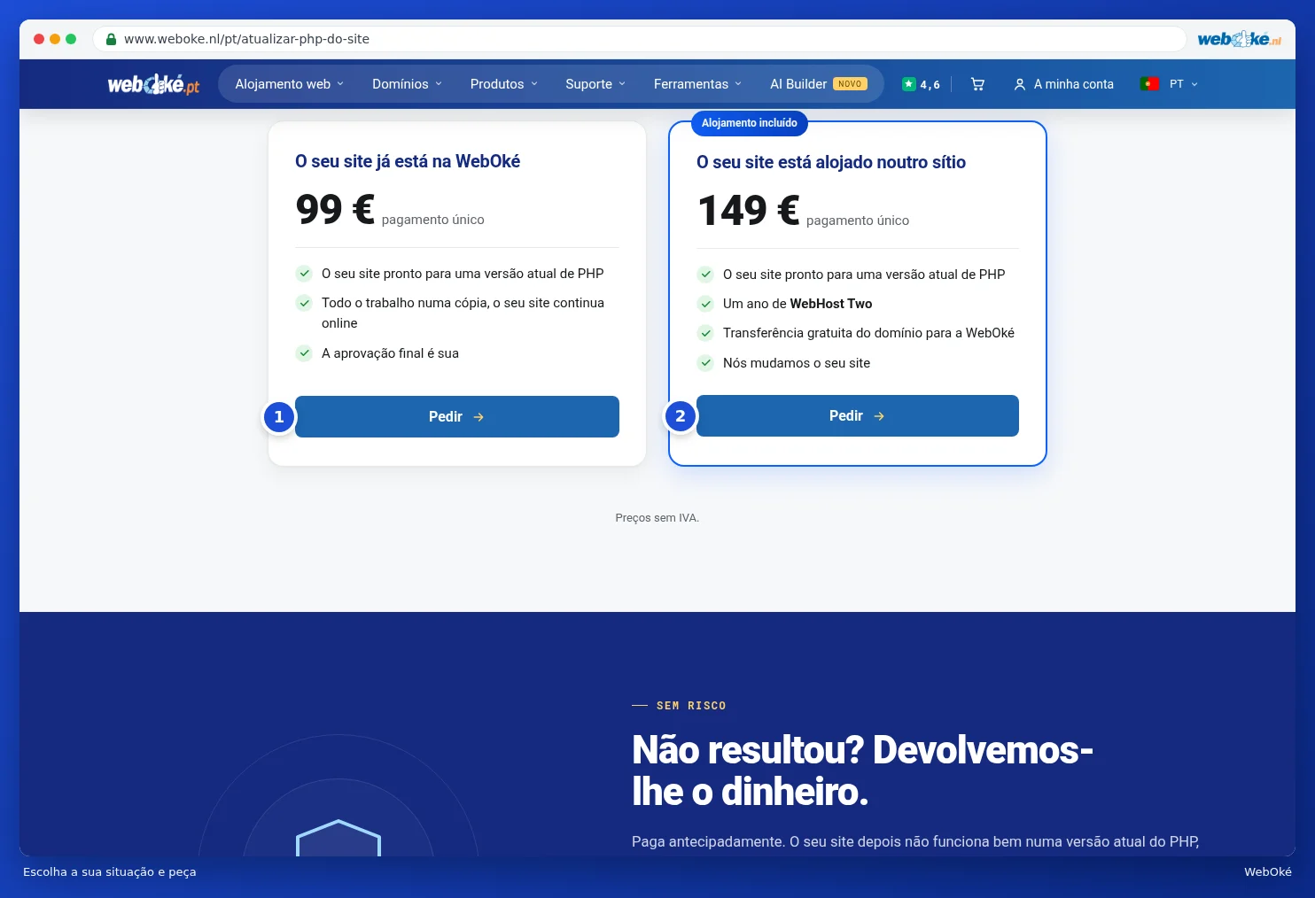Click the SEM RISCO label
Screen dimensions: 1315x898
[691, 706]
